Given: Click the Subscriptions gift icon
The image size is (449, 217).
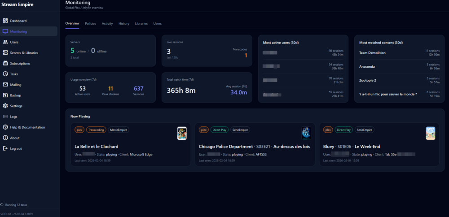Looking at the screenshot, I should [x=5, y=63].
